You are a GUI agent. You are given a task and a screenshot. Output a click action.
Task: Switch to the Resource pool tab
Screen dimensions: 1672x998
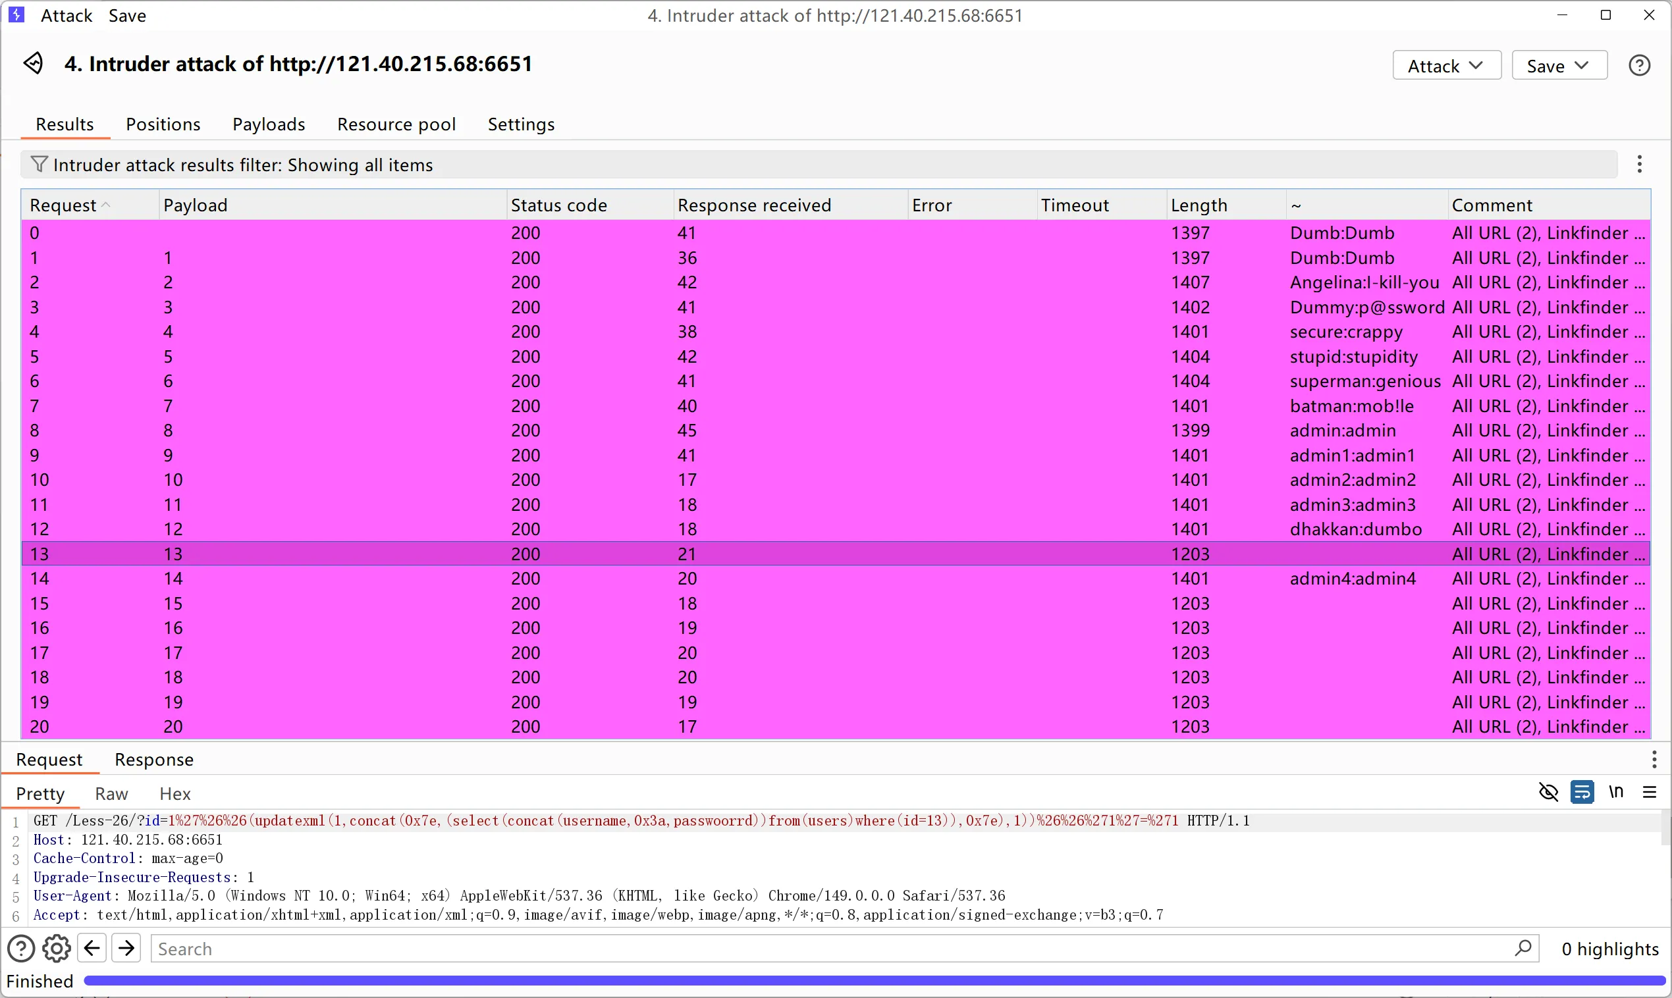coord(396,124)
